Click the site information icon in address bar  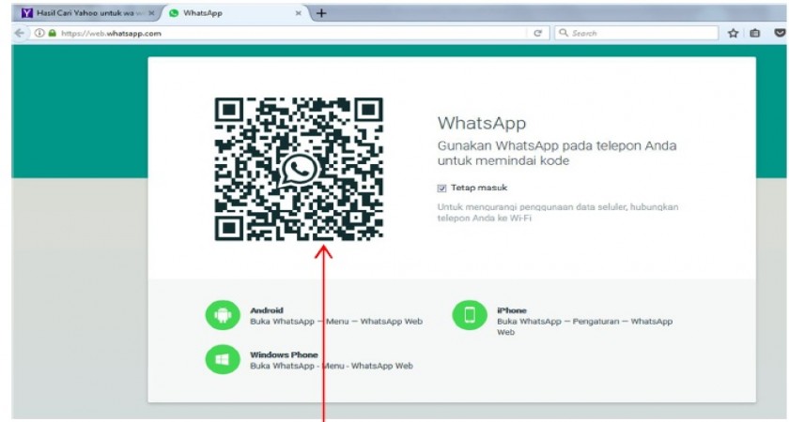39,33
